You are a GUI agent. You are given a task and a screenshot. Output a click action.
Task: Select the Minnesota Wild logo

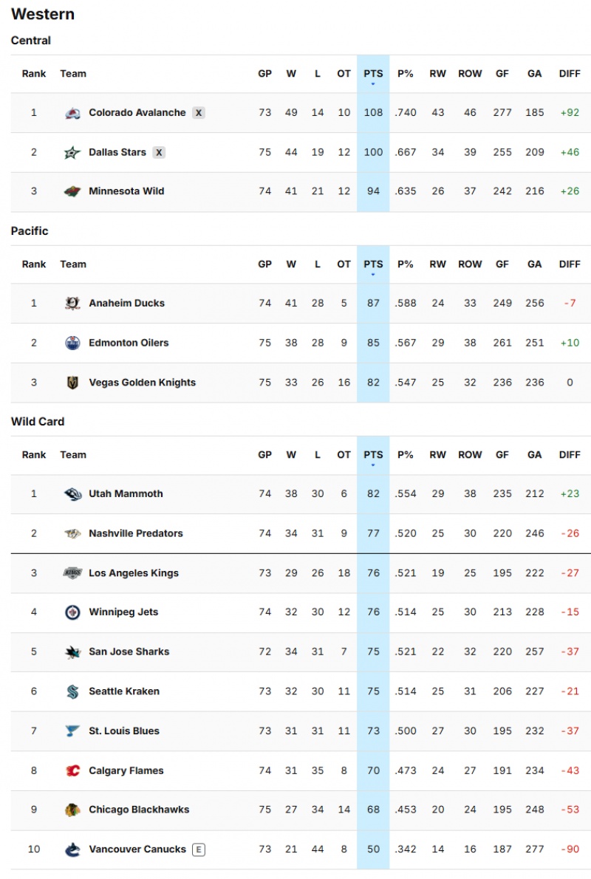(x=72, y=191)
